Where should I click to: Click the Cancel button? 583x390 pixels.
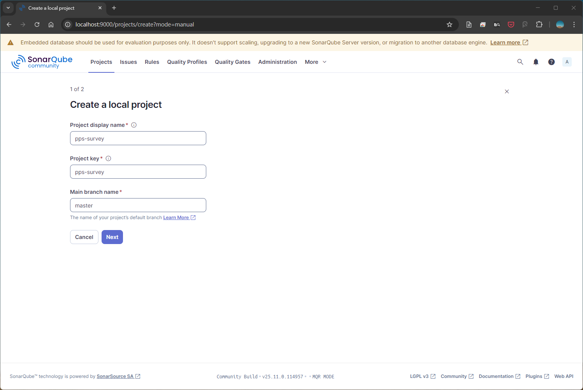pyautogui.click(x=84, y=237)
